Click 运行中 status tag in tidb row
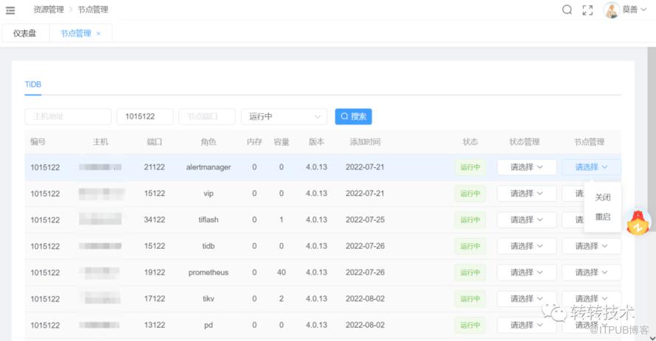656x341 pixels. pyautogui.click(x=470, y=246)
